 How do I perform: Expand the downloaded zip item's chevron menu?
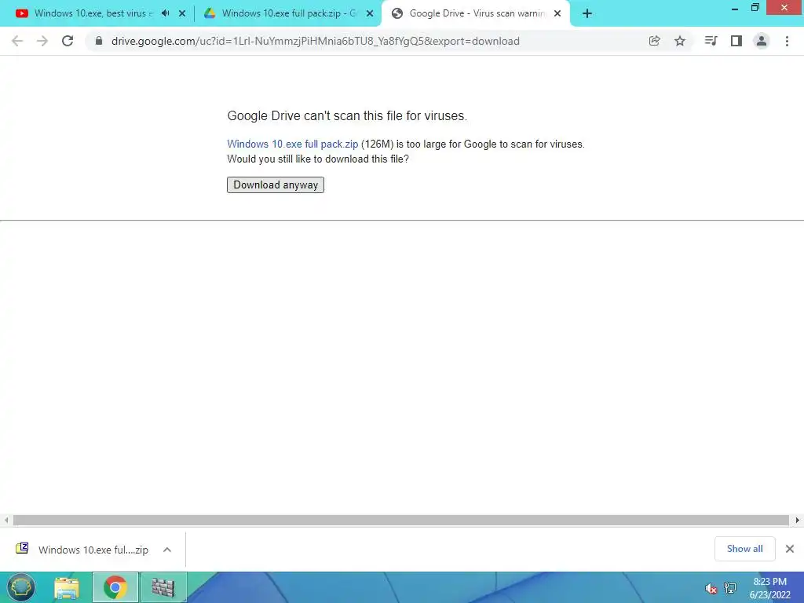167,550
